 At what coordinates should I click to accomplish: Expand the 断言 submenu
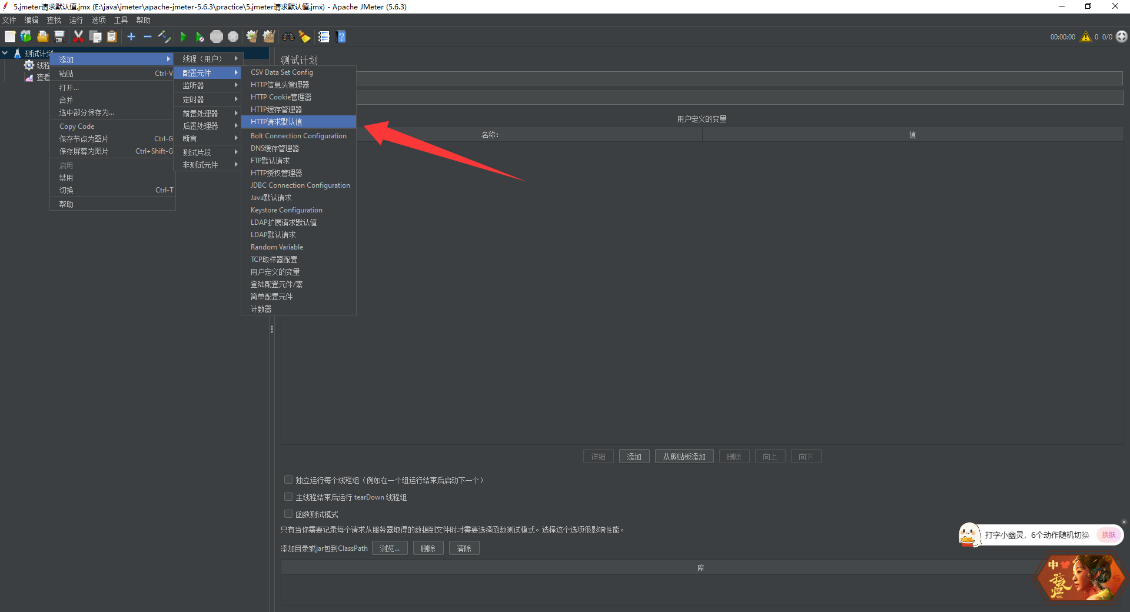click(207, 138)
